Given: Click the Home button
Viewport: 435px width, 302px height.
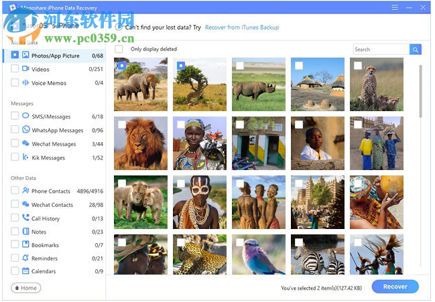Looking at the screenshot, I should [26, 288].
